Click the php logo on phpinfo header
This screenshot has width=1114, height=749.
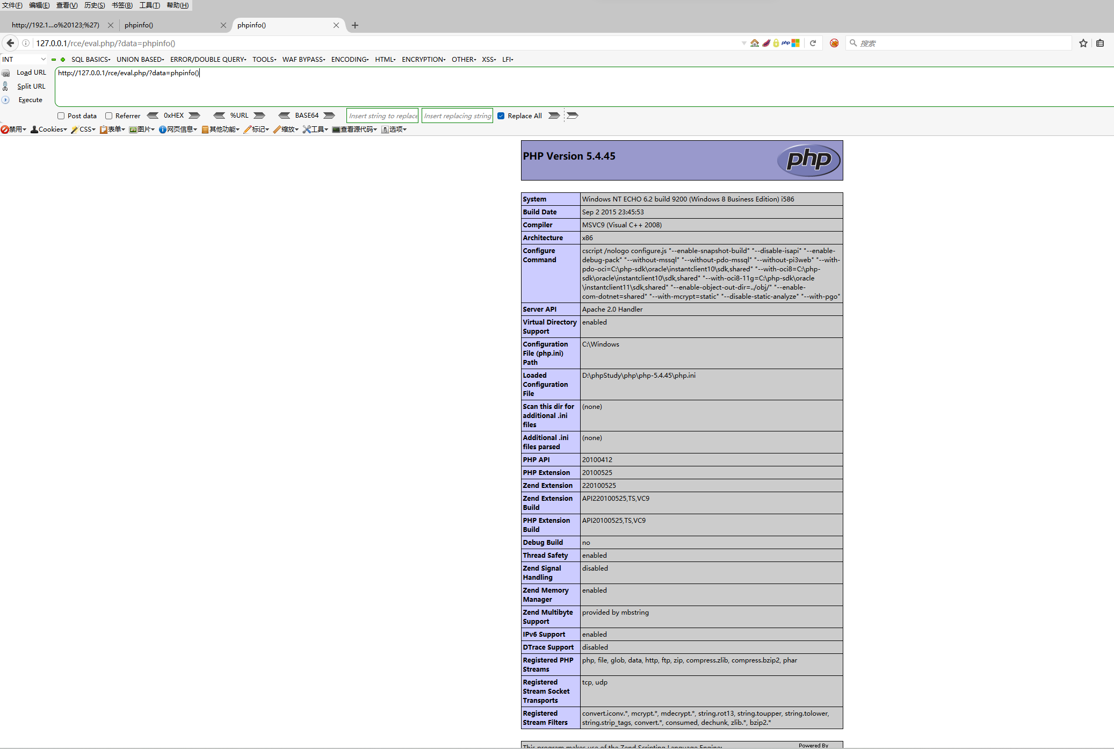click(809, 160)
